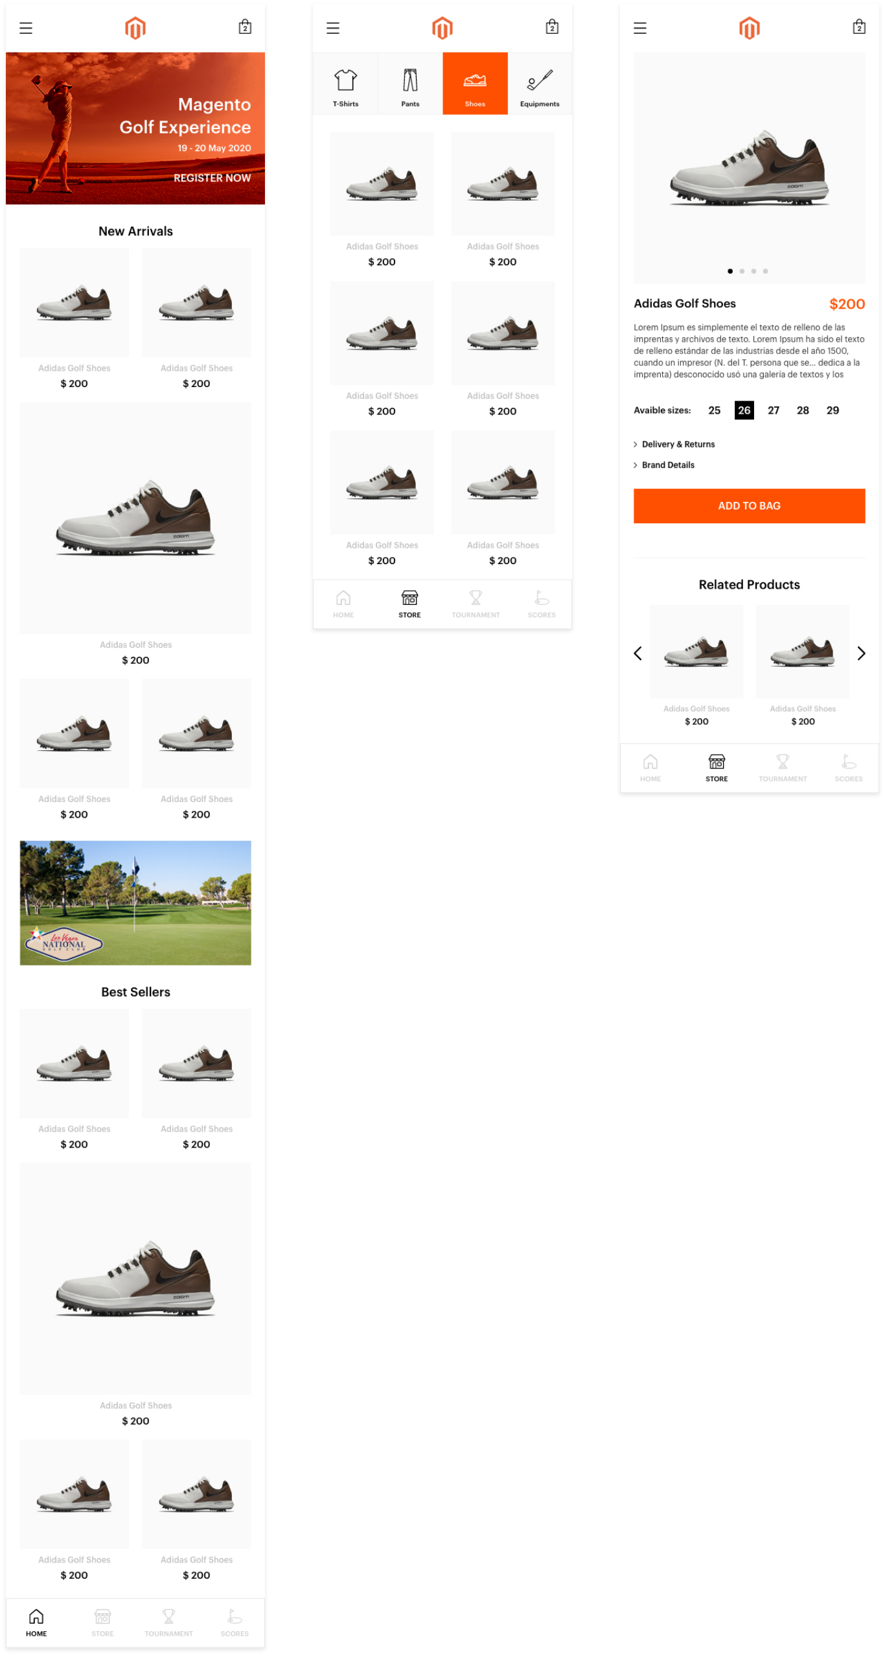The width and height of the screenshot is (885, 1656).
Task: Switch to Store tab on home screen bottom bar
Action: 102,1622
